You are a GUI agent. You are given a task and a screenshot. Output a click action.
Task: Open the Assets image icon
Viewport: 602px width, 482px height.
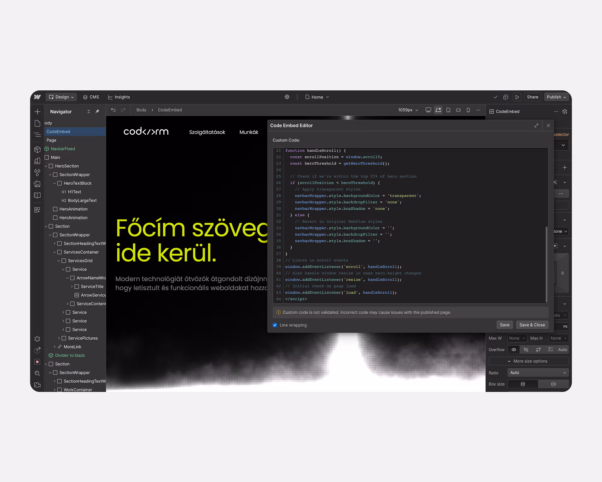pyautogui.click(x=37, y=184)
